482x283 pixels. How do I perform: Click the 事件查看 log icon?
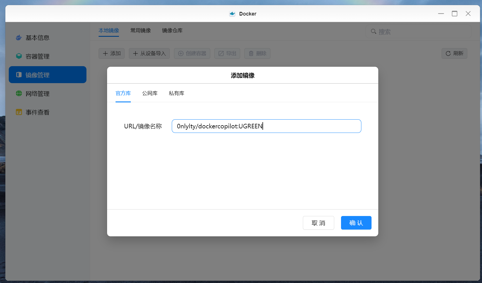click(19, 112)
